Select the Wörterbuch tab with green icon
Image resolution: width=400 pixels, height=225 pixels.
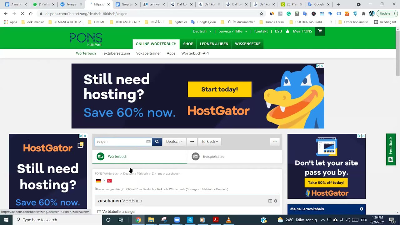(x=140, y=157)
